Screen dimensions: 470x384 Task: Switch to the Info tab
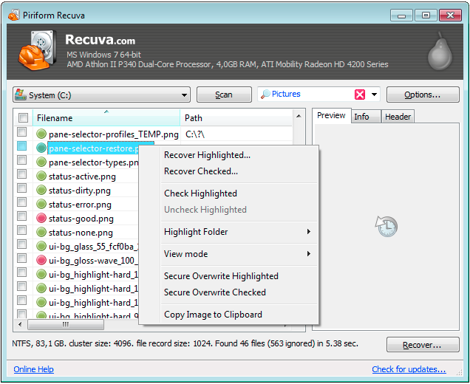coord(366,117)
